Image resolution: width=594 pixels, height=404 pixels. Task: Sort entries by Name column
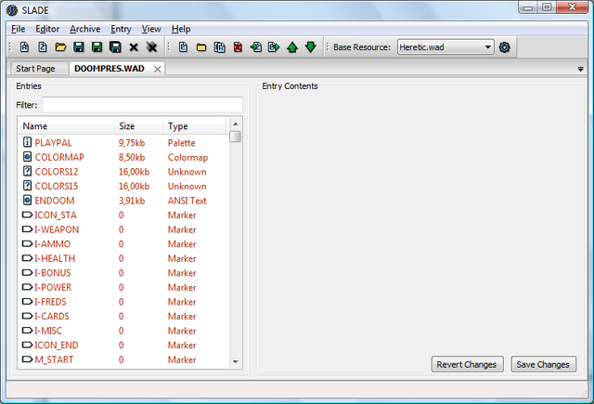(x=66, y=125)
